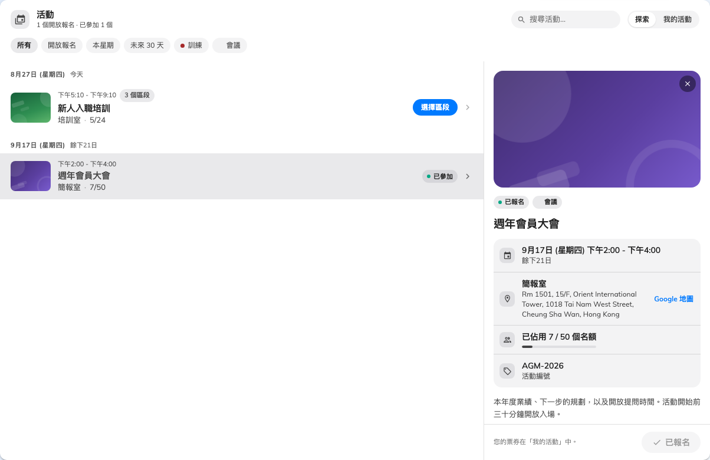The width and height of the screenshot is (710, 460).
Task: Click the 簡報室 · 7/50 list text
Action: click(x=81, y=187)
